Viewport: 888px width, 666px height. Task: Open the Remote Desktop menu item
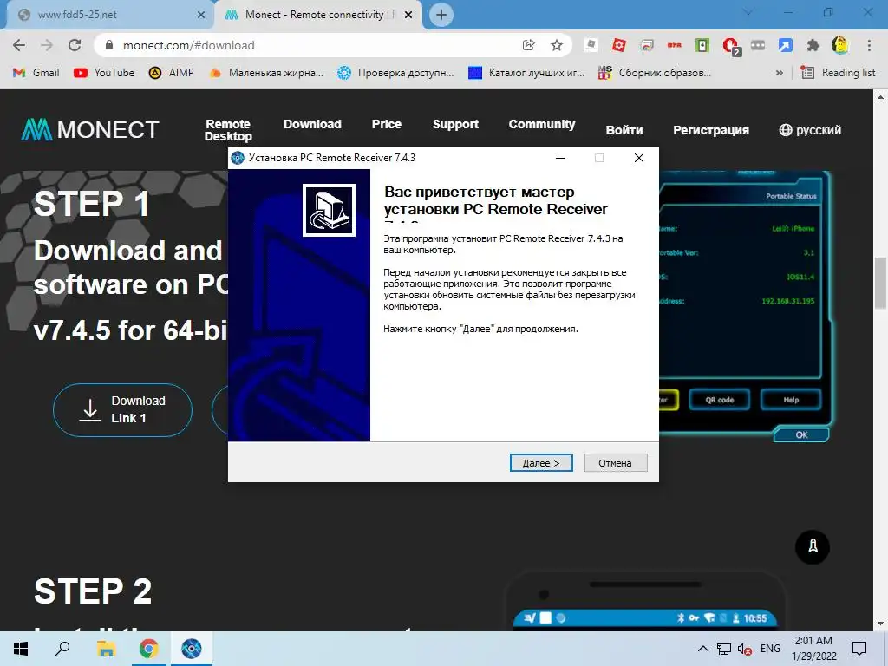tap(228, 130)
